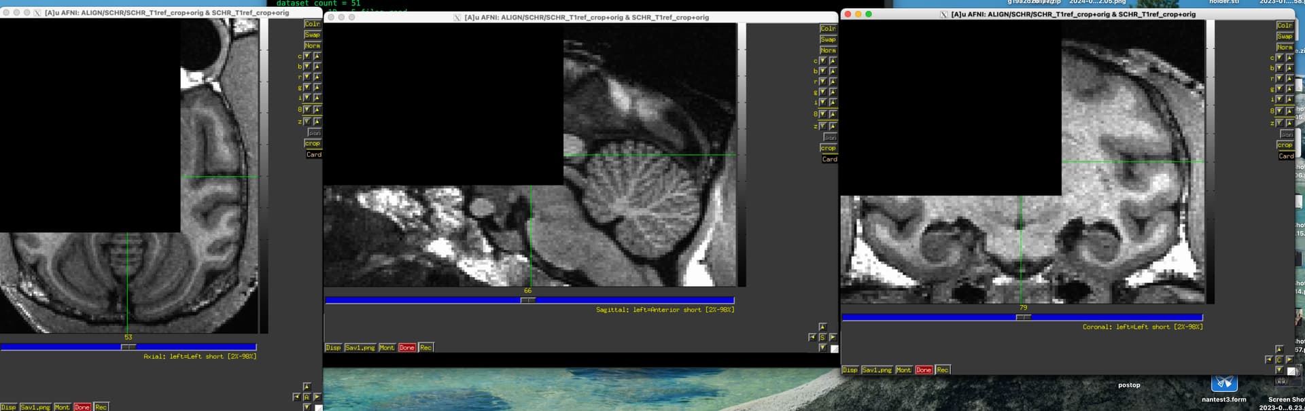Click the Sagittal slice slider handle at 66
The image size is (1305, 411).
click(527, 300)
